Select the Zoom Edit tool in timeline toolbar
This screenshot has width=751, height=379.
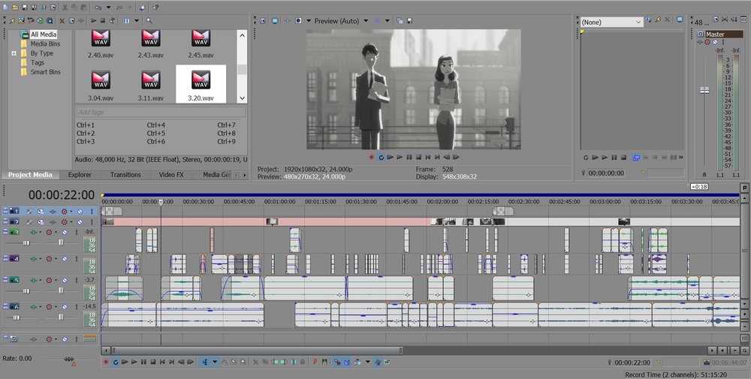243,362
